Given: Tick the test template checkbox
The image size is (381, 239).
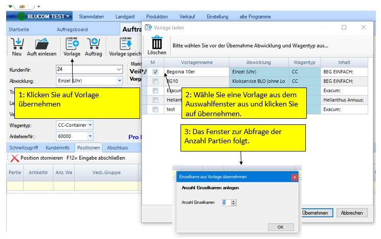Looking at the screenshot, I should [x=155, y=110].
